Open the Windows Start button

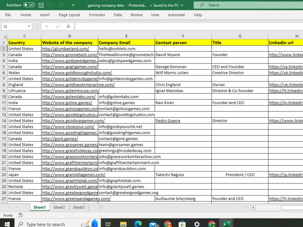(7, 224)
